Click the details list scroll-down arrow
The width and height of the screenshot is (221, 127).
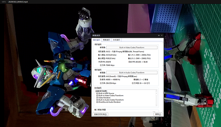(x=156, y=105)
